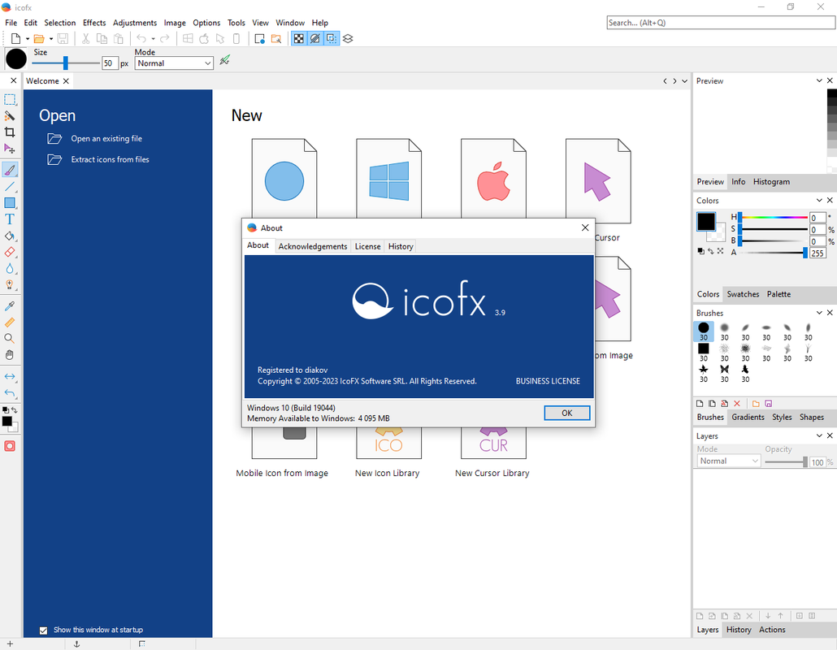Click the reset to default colors icon

[700, 251]
